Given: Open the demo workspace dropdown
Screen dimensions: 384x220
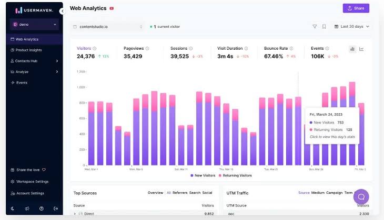Looking at the screenshot, I should click(x=35, y=25).
